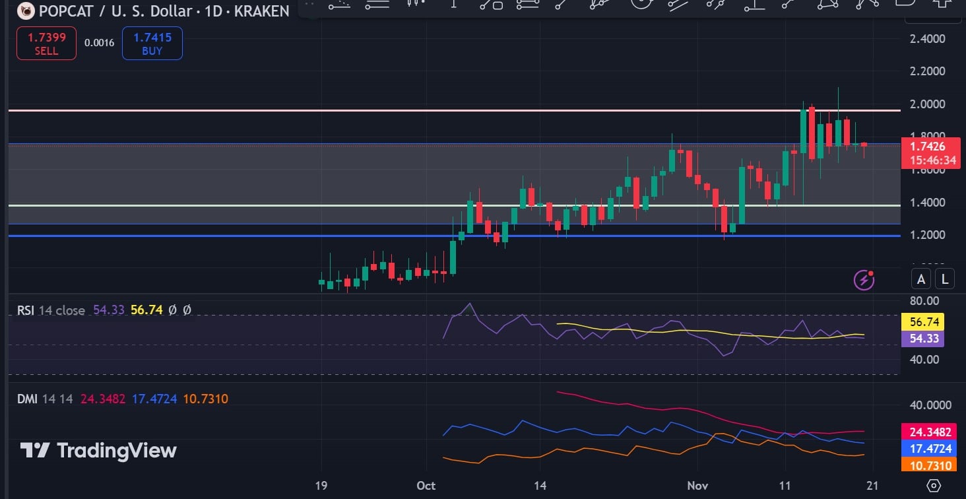Select the RSI indicator label
This screenshot has width=966, height=499.
coord(26,310)
